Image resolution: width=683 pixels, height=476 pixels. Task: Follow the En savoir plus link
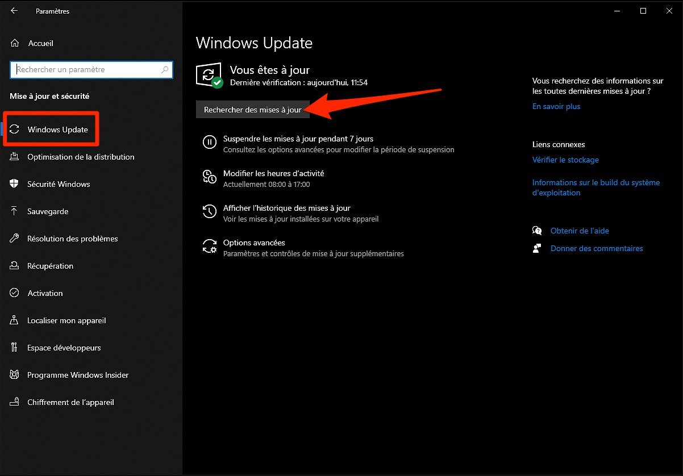(x=556, y=106)
